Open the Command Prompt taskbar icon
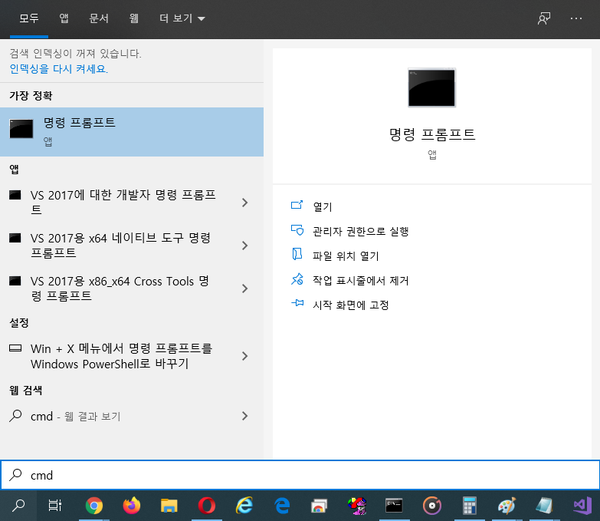The image size is (600, 521). 394,506
